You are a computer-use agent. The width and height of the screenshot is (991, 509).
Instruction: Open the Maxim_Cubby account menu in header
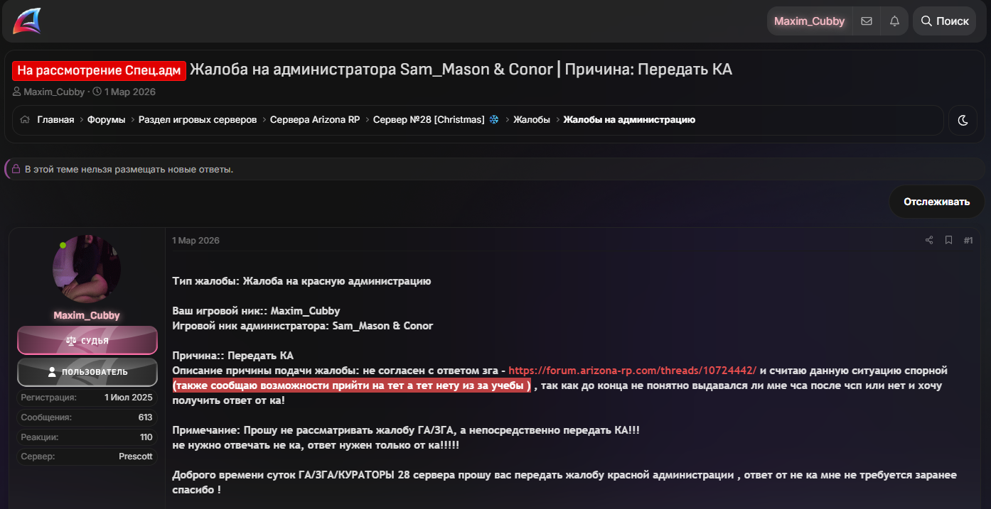point(809,21)
